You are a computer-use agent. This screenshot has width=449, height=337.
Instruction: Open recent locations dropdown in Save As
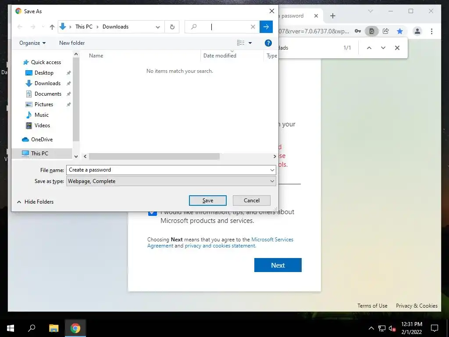coord(43,27)
